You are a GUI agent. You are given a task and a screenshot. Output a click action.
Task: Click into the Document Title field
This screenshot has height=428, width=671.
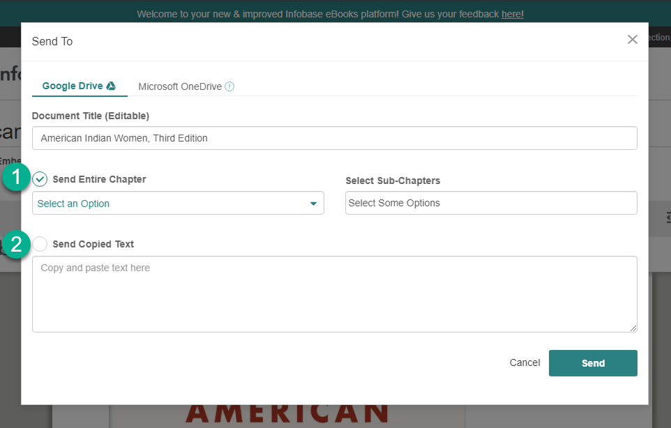point(334,138)
